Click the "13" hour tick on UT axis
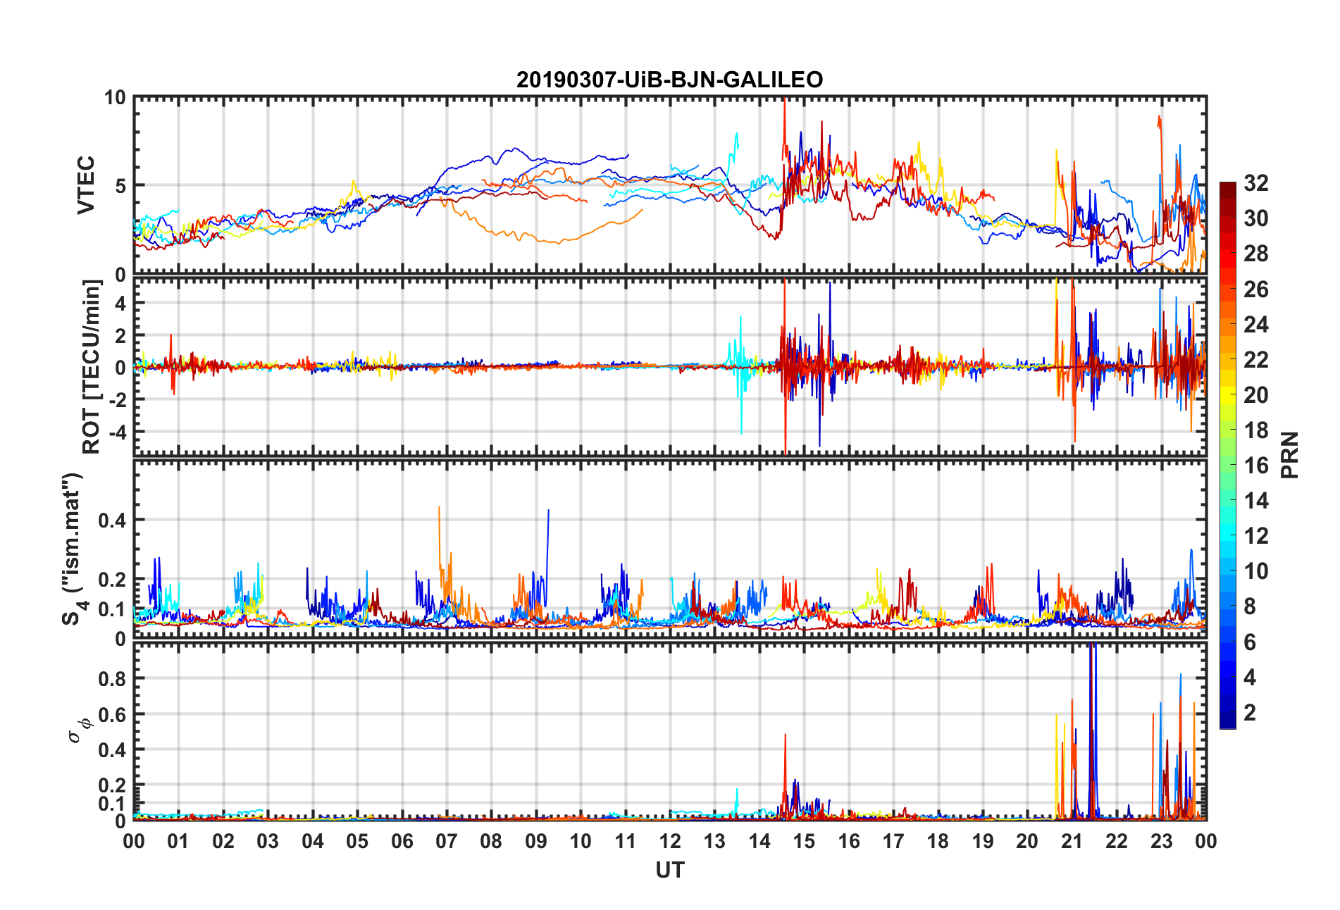 click(714, 841)
